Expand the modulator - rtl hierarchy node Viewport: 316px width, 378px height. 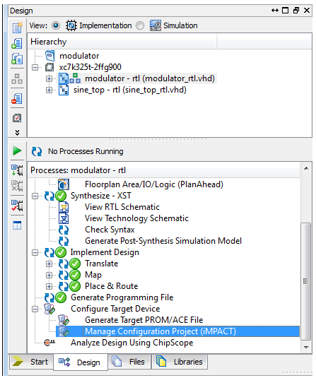(x=49, y=78)
